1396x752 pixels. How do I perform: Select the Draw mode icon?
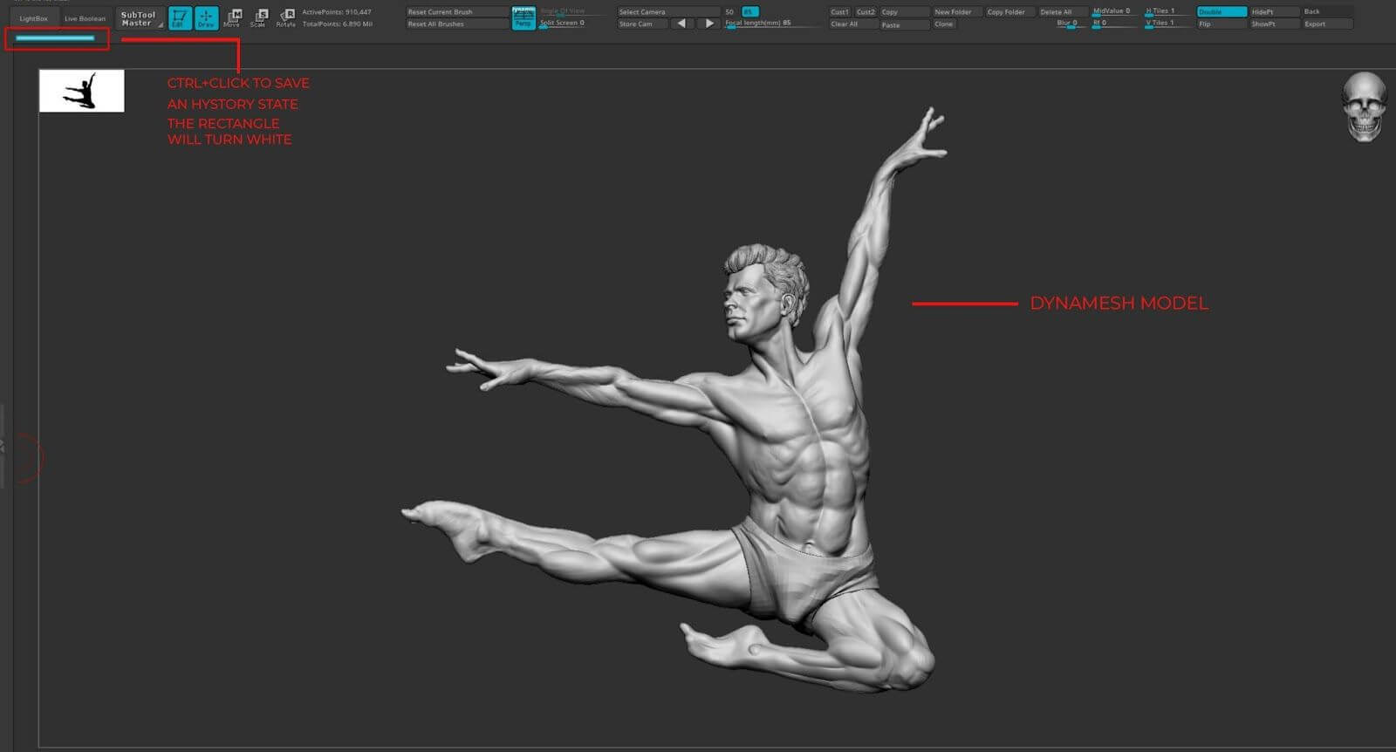[x=207, y=17]
